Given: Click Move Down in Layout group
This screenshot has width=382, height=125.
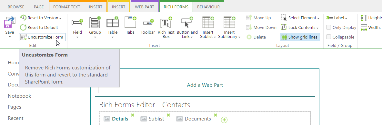Looking at the screenshot, I should 261,27.
